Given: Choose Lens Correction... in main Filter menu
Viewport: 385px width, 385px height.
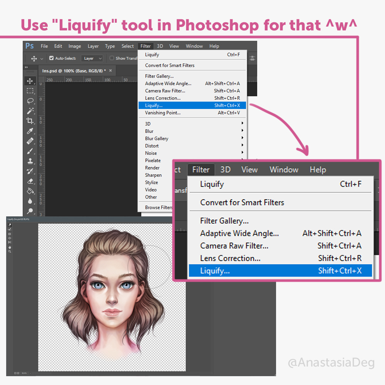Looking at the screenshot, I should click(x=192, y=98).
